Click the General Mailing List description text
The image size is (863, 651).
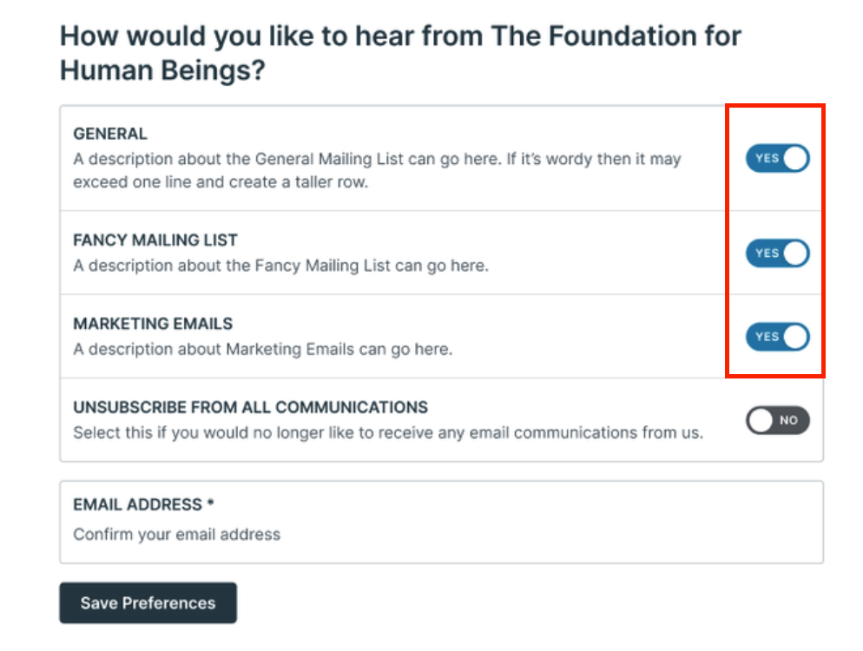click(377, 171)
